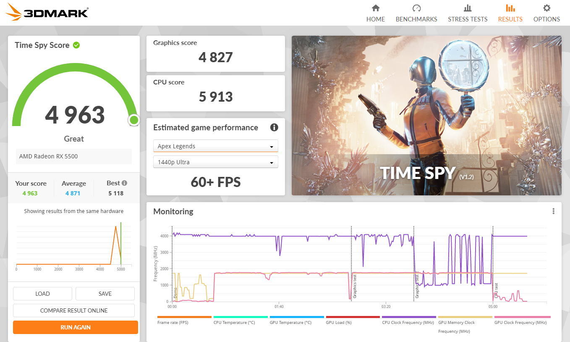
Task: Click Showing results from same hardware text
Action: coord(74,211)
